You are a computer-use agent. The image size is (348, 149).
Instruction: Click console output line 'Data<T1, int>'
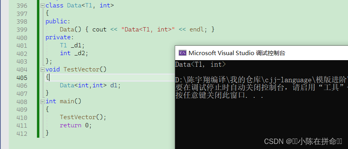coord(201,65)
